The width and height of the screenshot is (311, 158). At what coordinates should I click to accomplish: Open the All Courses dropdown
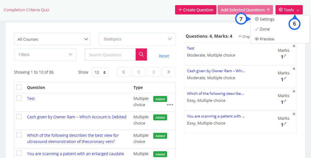click(52, 39)
